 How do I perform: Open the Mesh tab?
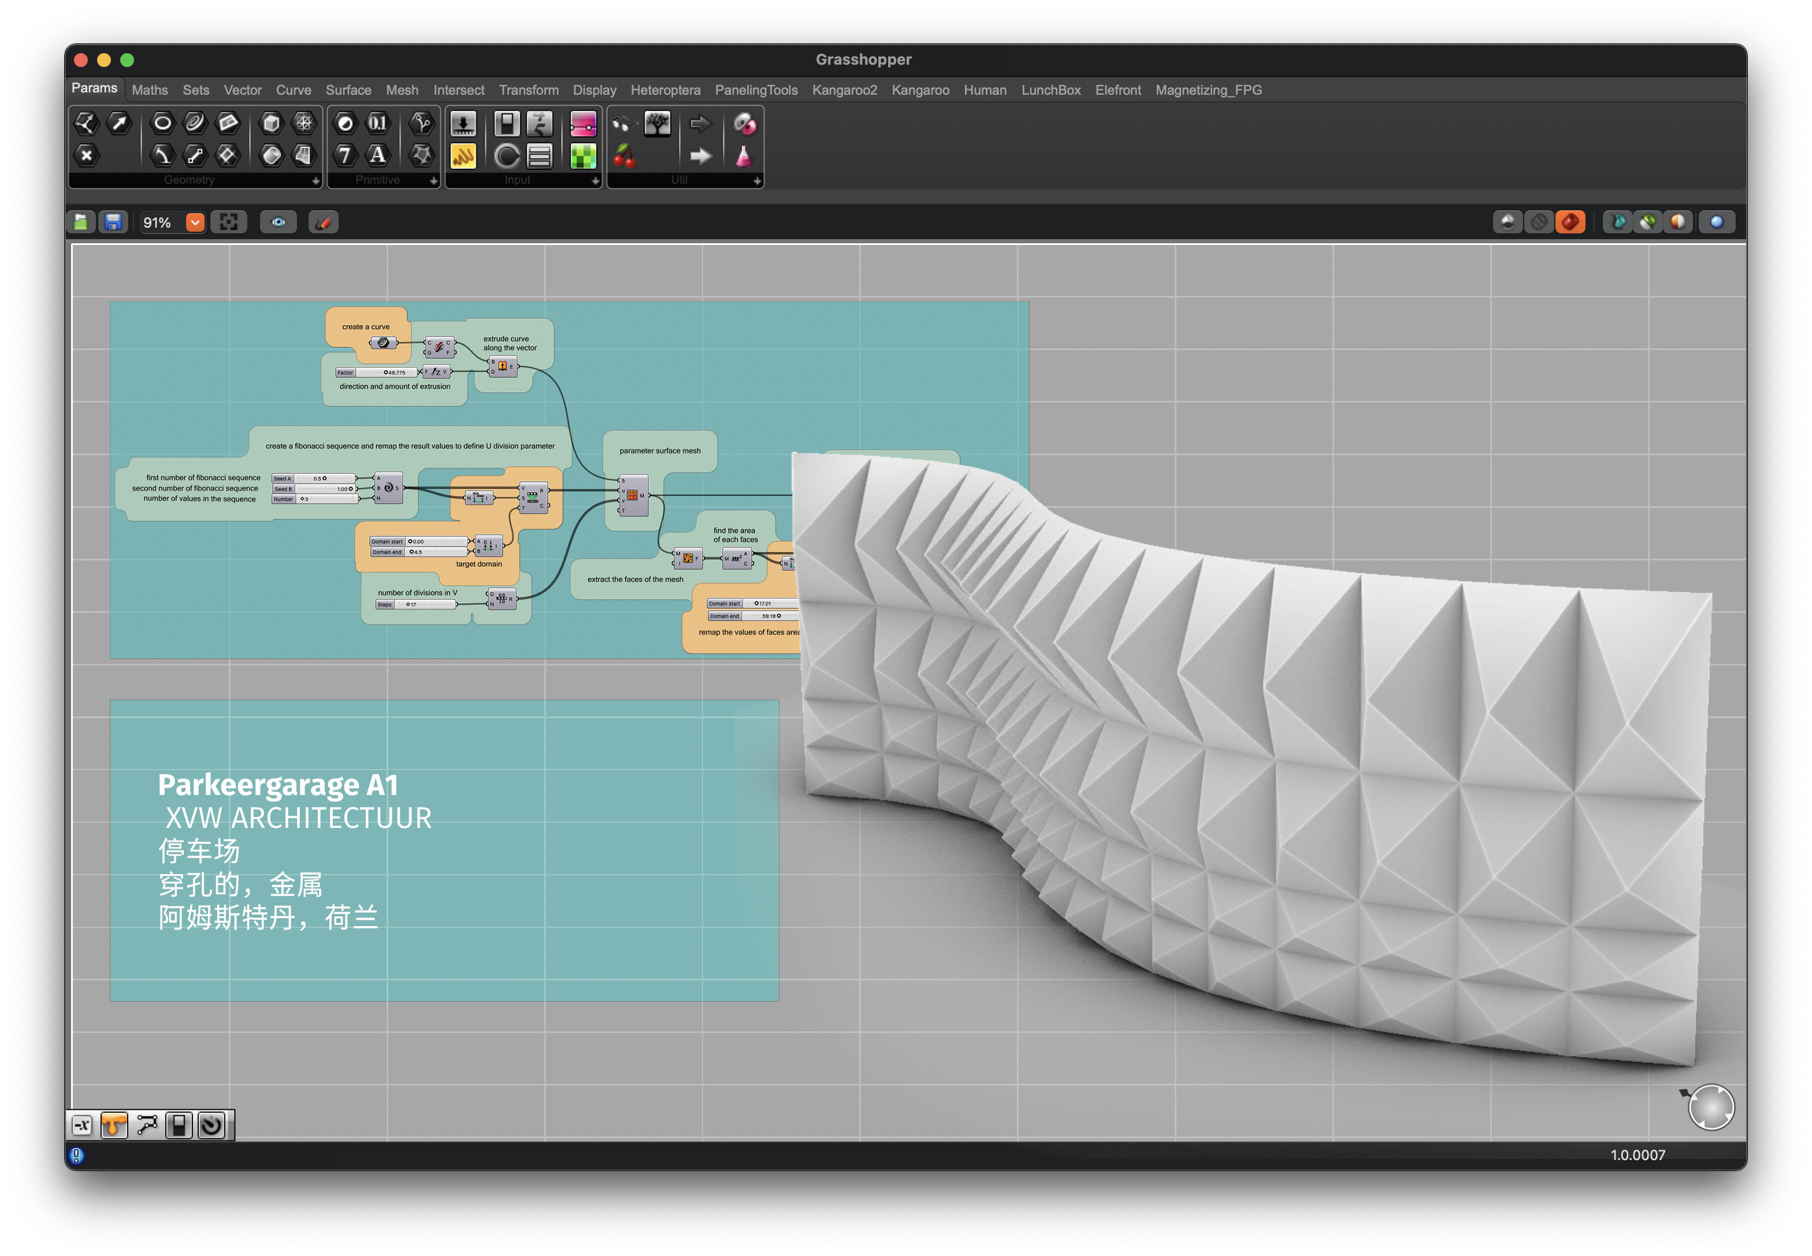402,90
